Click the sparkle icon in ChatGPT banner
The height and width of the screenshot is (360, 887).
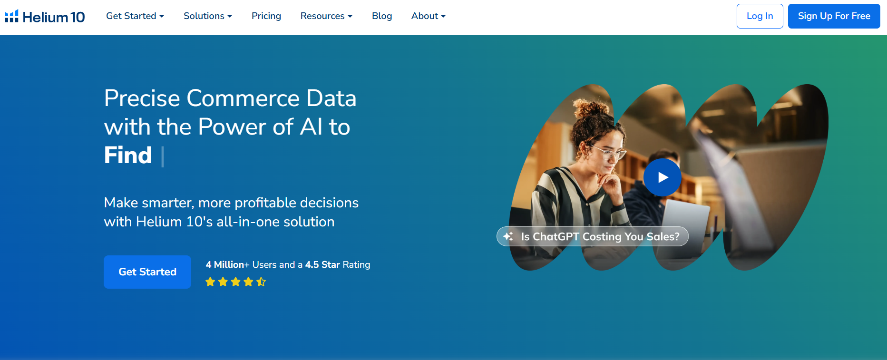(x=508, y=236)
